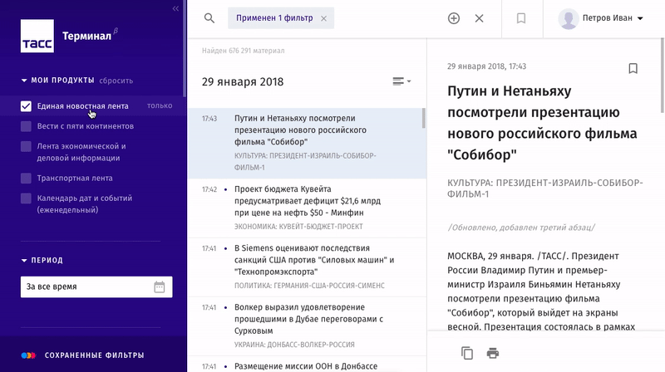665x372 pixels.
Task: Bookmark the open Putin article
Action: tap(633, 68)
